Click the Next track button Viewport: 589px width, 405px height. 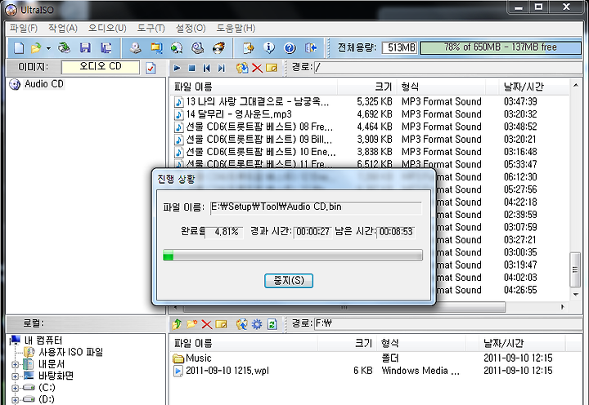coord(221,68)
